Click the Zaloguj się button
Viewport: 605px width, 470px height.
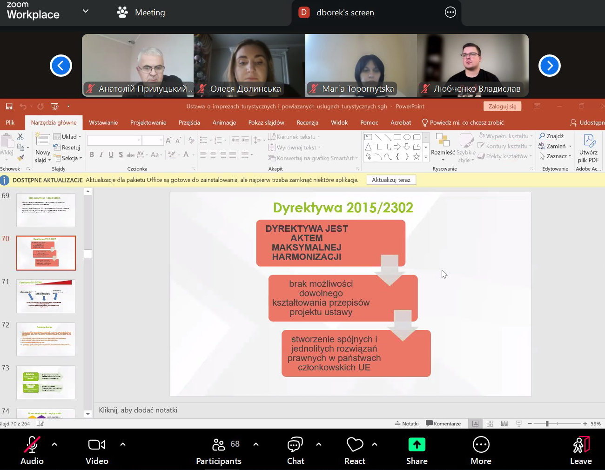[x=502, y=106]
